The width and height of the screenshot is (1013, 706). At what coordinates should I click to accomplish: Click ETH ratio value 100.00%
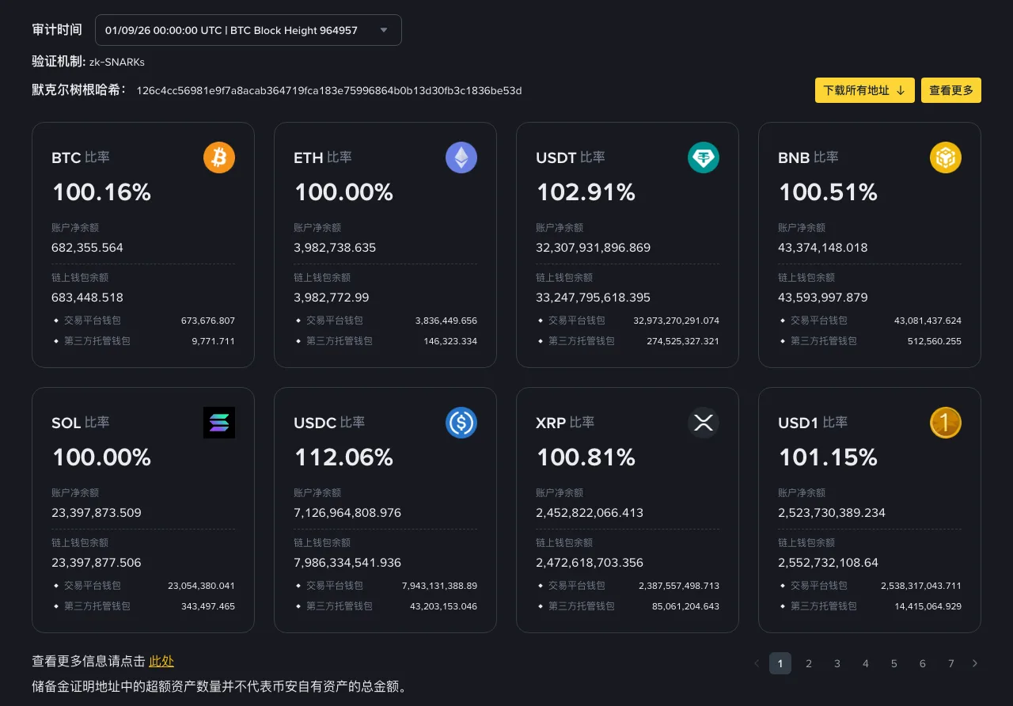coord(343,192)
